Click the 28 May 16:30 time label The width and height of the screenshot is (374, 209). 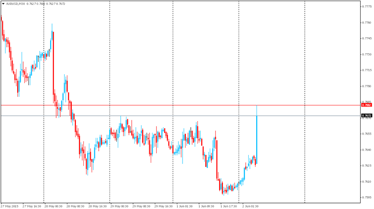pyautogui.click(x=98, y=206)
